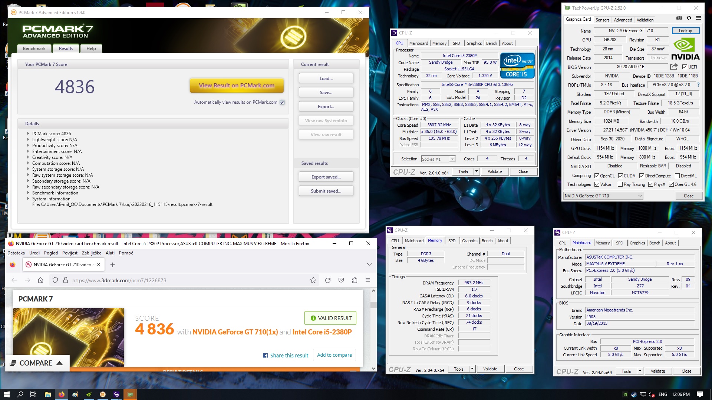
Task: Expand the Lightweight score detail row
Action: tap(28, 140)
